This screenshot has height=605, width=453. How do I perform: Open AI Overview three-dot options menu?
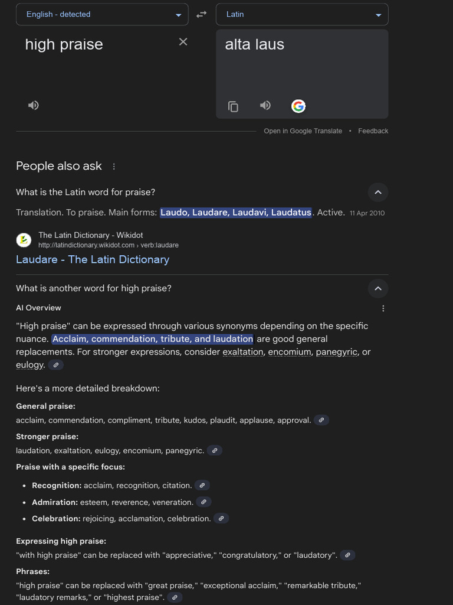383,308
